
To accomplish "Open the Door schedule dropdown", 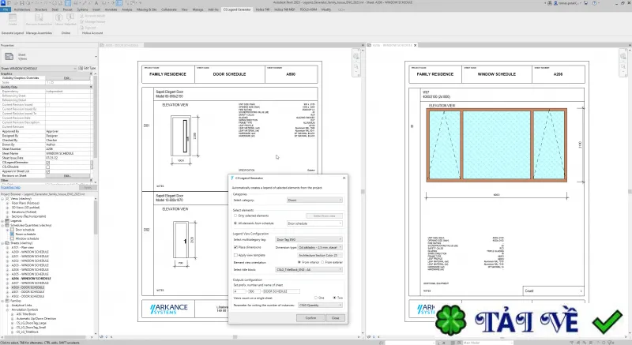I will point(314,223).
